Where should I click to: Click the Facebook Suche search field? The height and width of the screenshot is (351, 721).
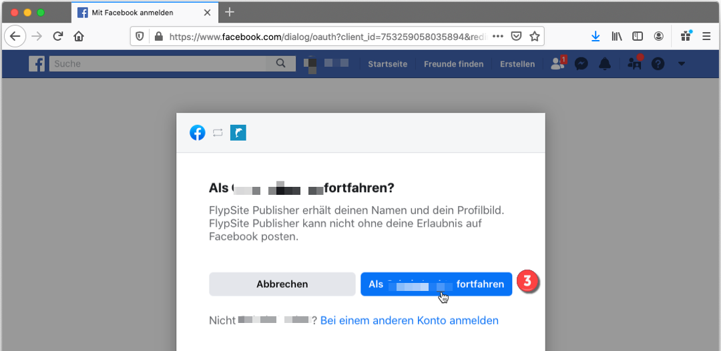(x=158, y=64)
